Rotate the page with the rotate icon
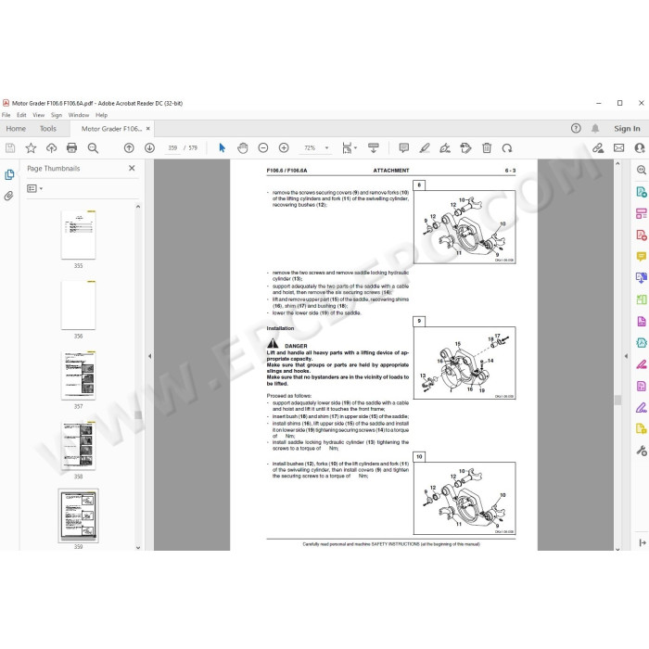The height and width of the screenshot is (649, 649). [x=507, y=147]
